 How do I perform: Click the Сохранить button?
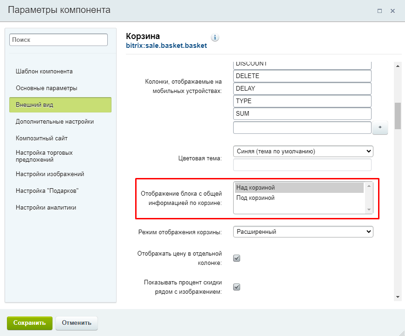coord(29,323)
